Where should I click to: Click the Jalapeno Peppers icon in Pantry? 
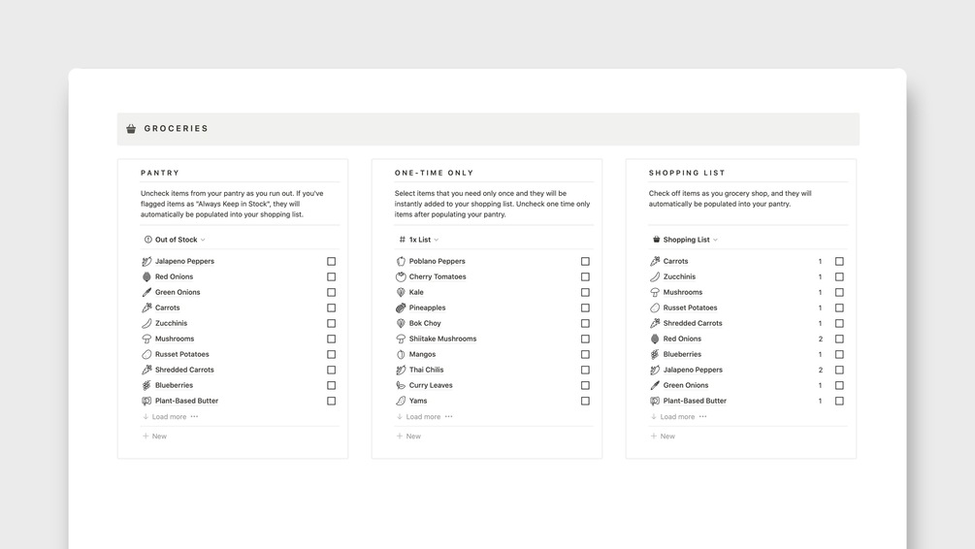tap(147, 262)
